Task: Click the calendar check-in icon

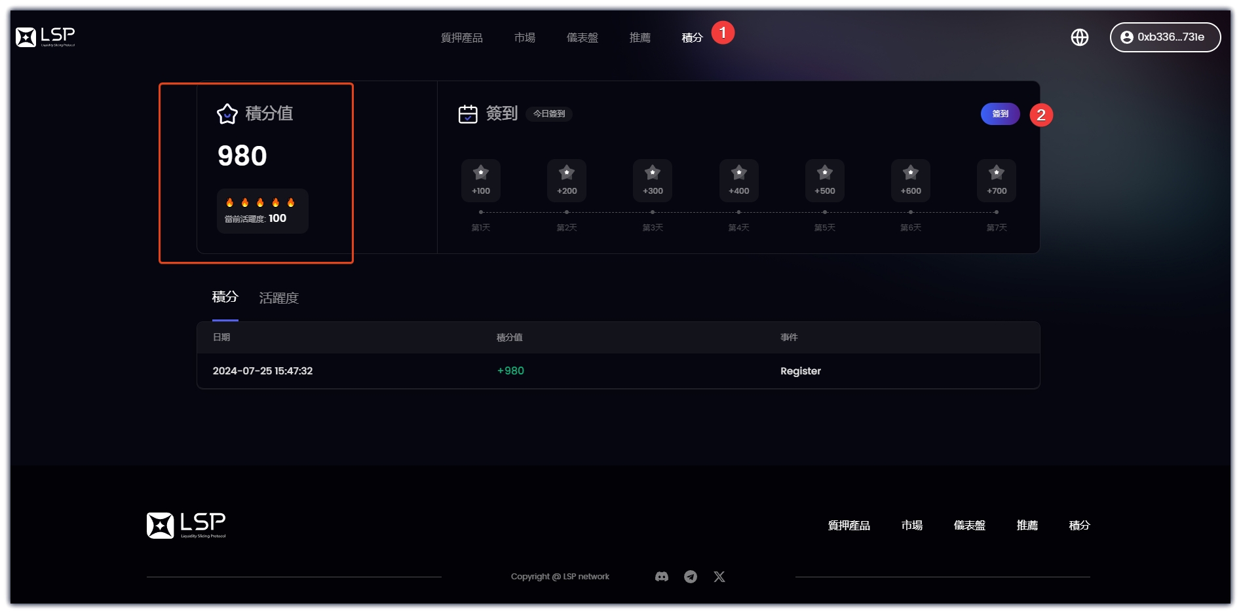Action: 468,114
